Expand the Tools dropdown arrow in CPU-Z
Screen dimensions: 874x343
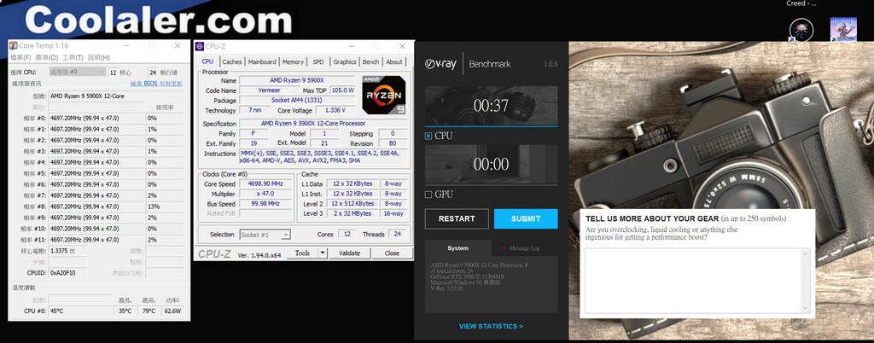(x=322, y=253)
